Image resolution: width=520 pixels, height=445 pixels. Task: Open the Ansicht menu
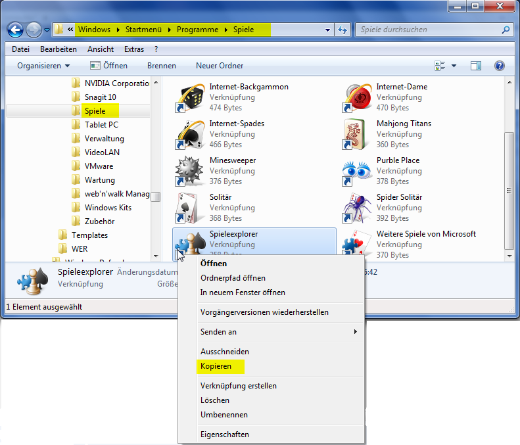pos(101,49)
